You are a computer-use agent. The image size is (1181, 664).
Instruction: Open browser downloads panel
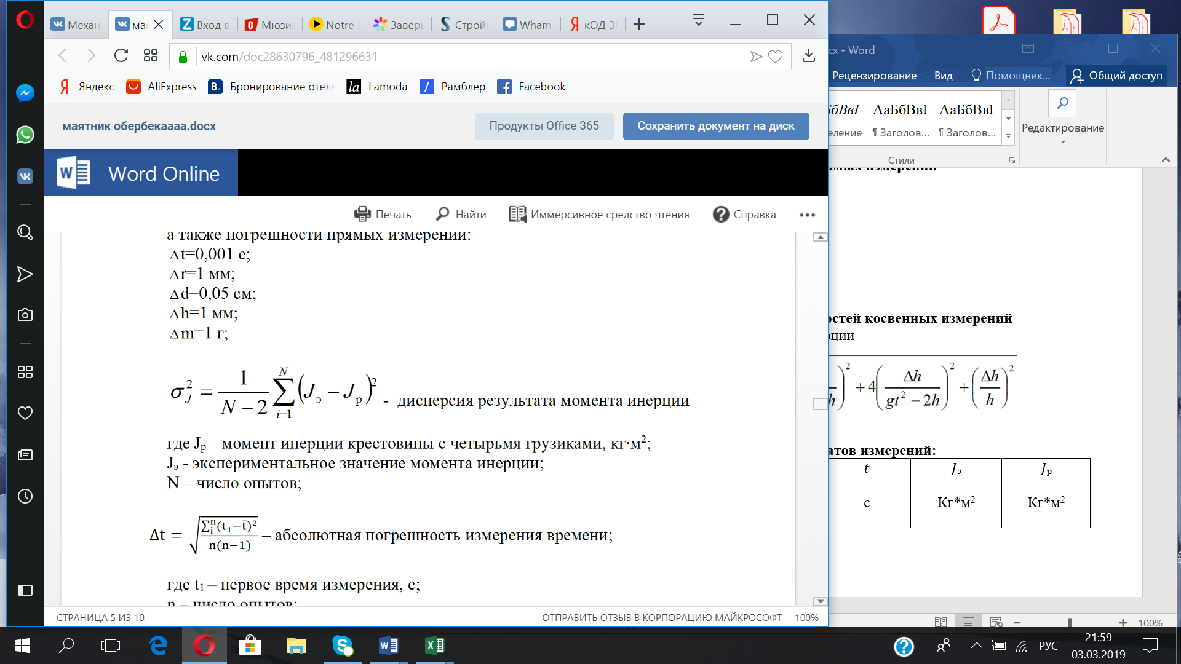[809, 56]
